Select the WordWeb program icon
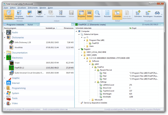Viewport: 168px width, 115px height. coord(11,48)
